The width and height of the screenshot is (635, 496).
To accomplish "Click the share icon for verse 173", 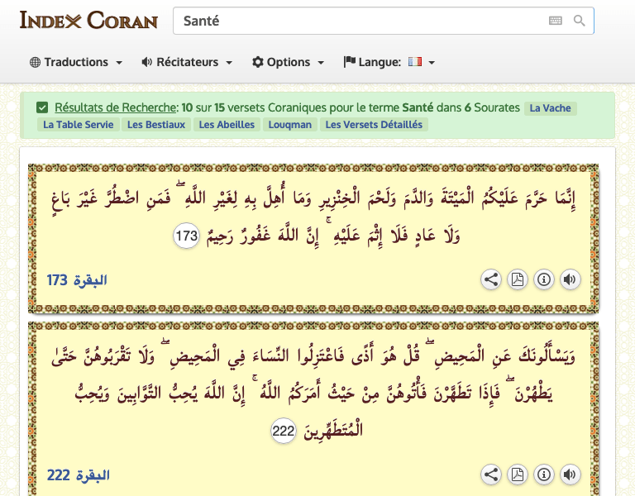I will (x=491, y=279).
